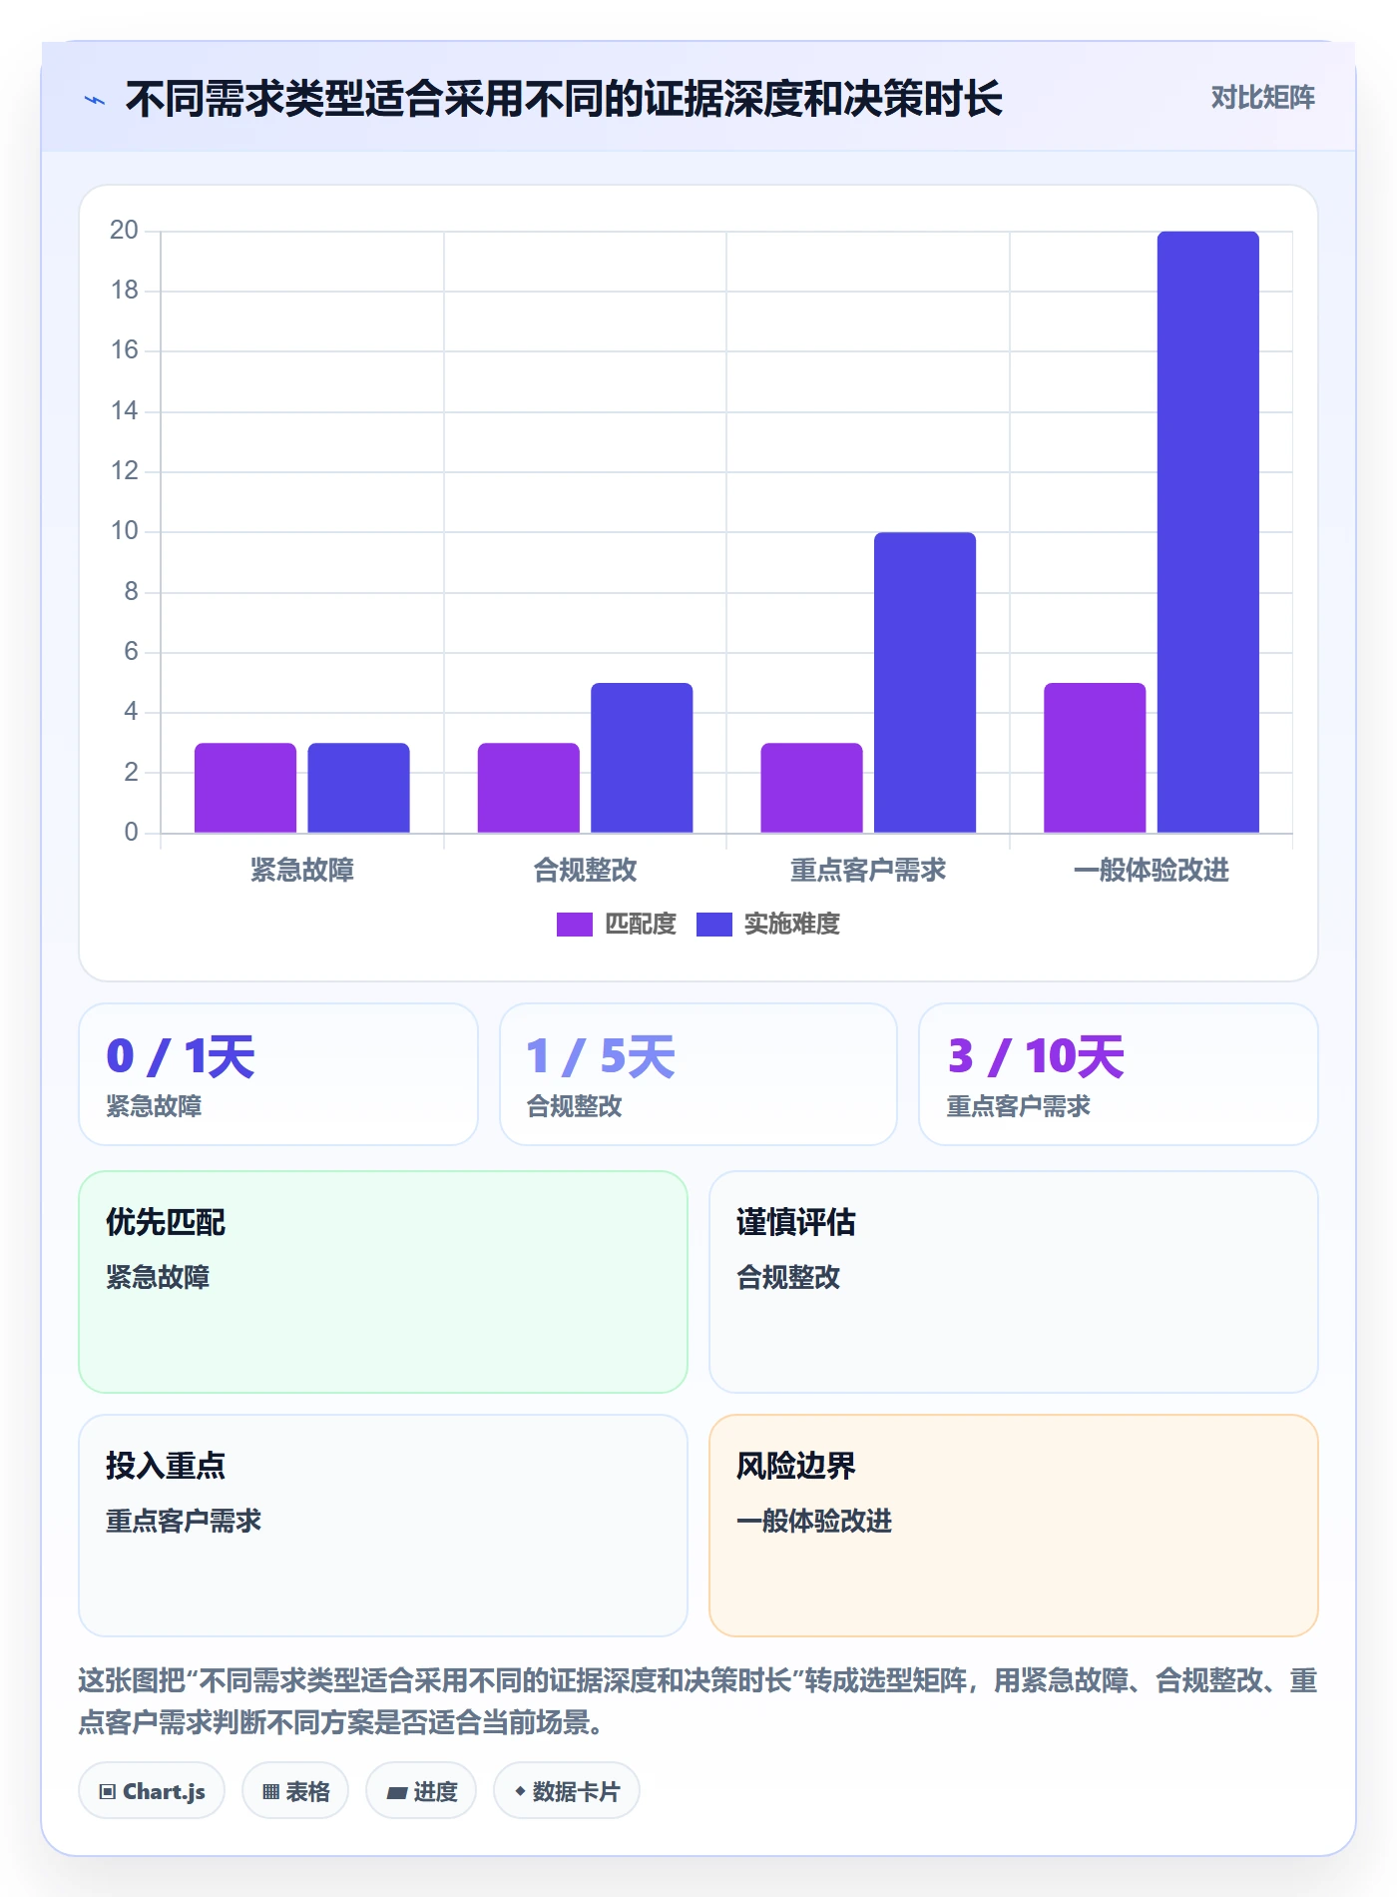Click the 紧急故障 axis label
This screenshot has width=1397, height=1897.
(x=302, y=871)
